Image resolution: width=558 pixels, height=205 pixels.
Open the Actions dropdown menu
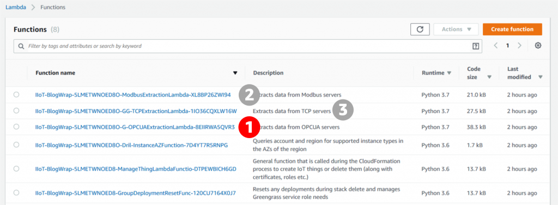tap(456, 29)
